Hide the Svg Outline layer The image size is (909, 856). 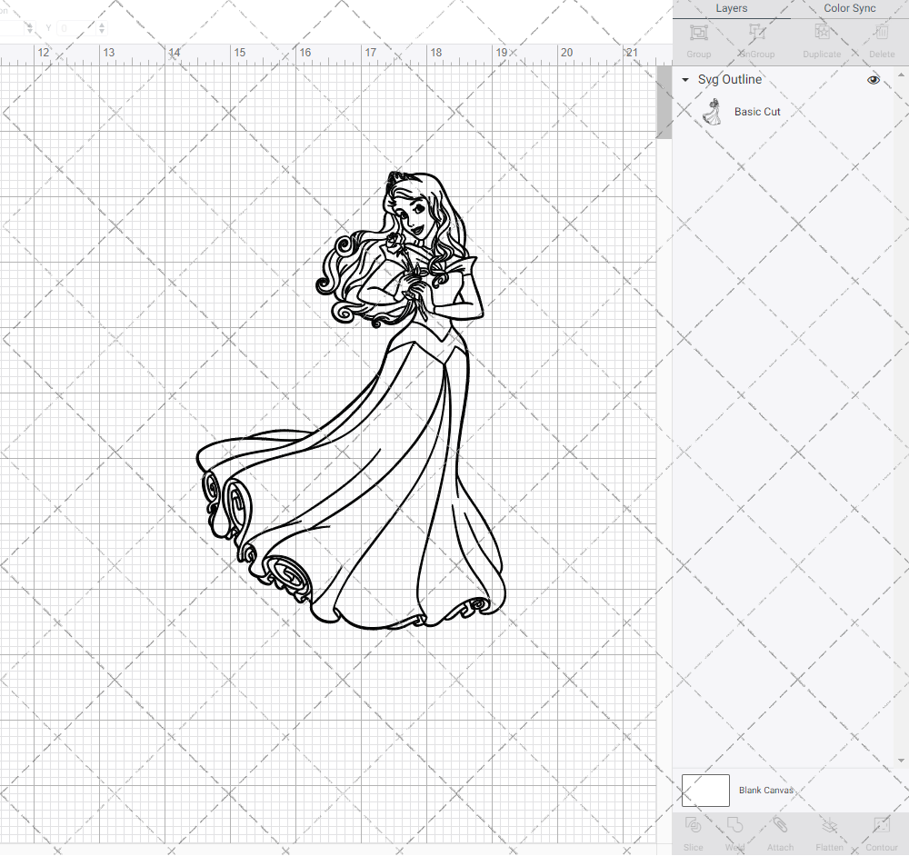click(873, 80)
